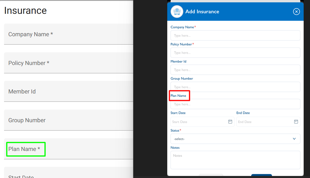Screen dimensions: 310x178
Task: Select the Member Id input in dialog
Action: coord(235,70)
